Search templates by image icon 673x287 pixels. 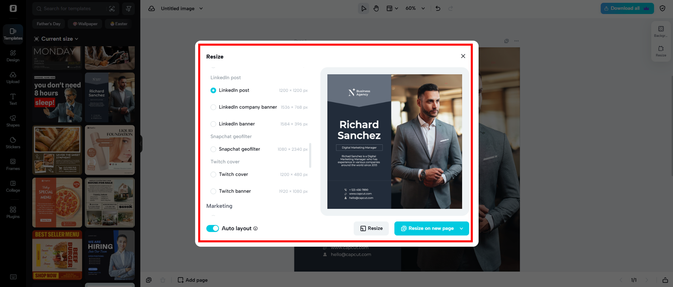pyautogui.click(x=112, y=9)
